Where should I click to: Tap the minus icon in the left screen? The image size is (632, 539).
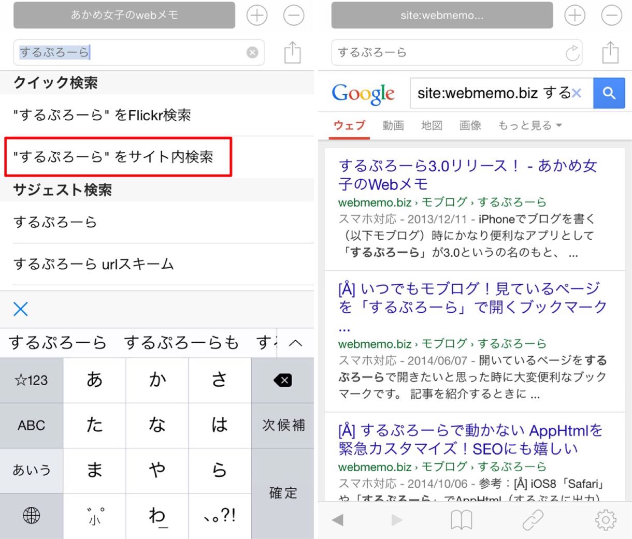coord(293,16)
